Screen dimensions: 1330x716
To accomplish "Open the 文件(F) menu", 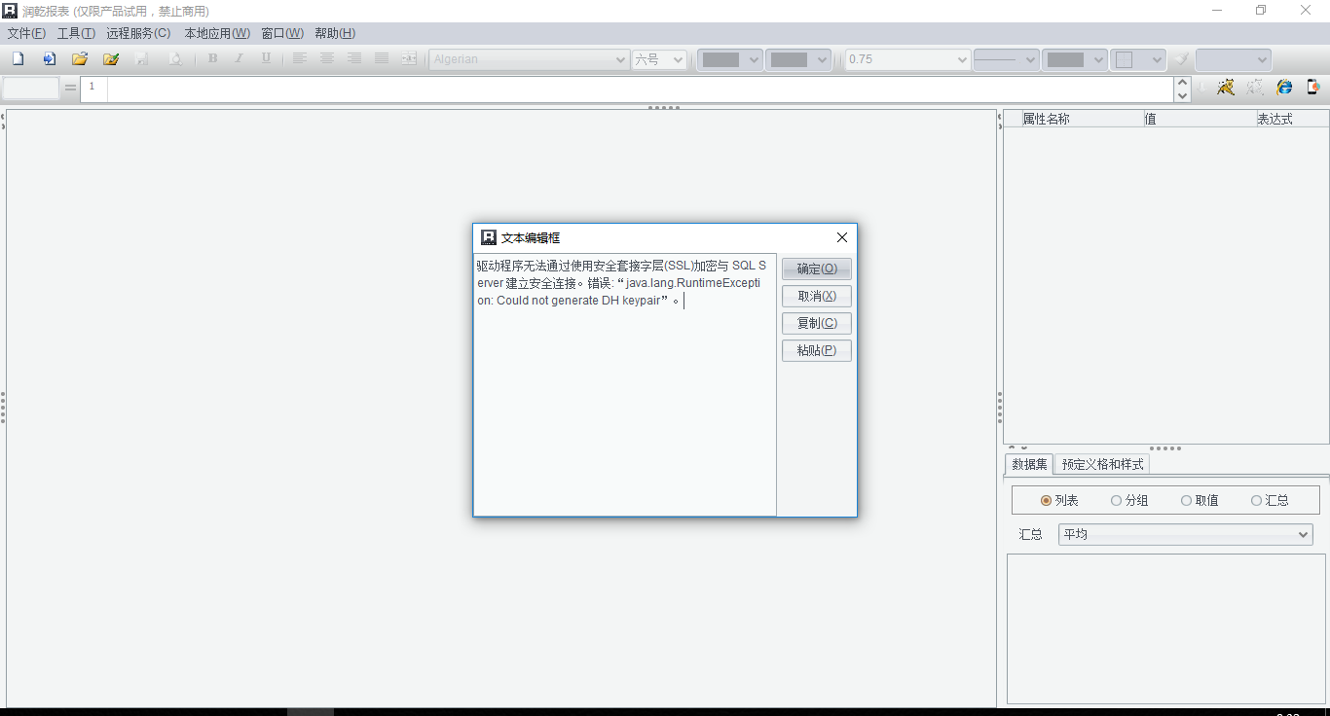I will coord(26,33).
